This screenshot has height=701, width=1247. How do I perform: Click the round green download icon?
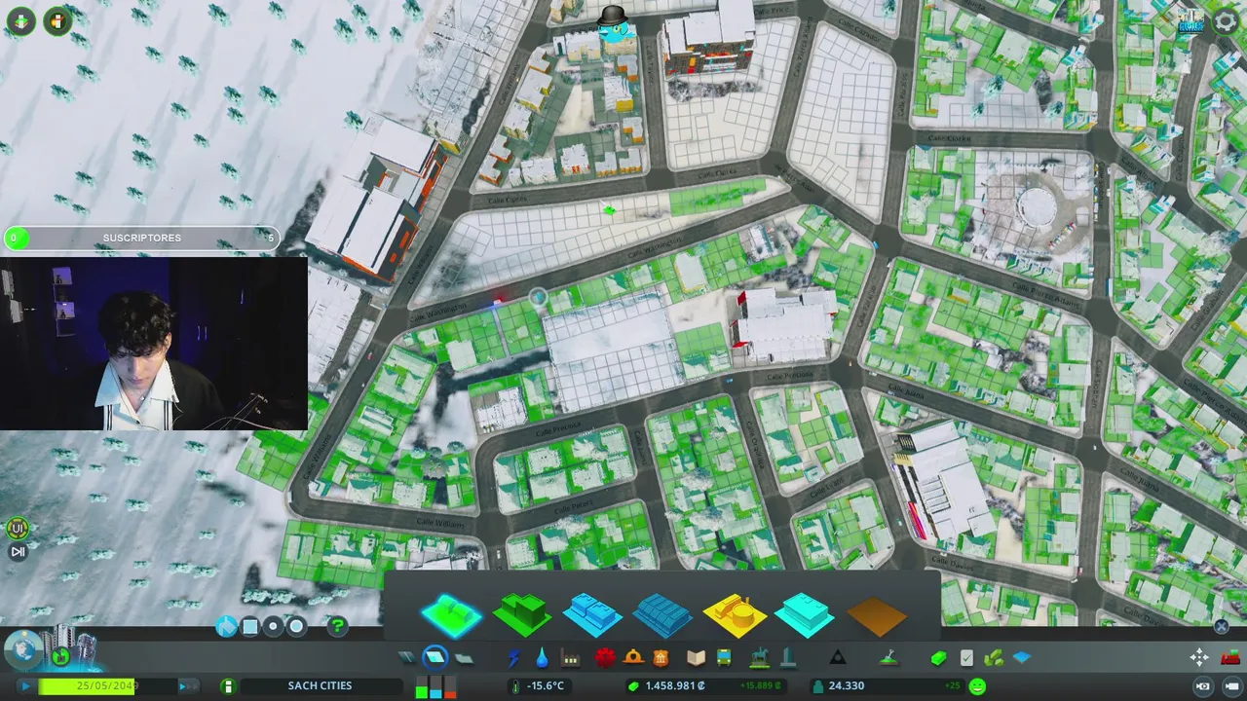(20, 20)
